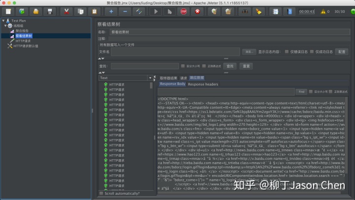Click the yellow warning log icon
Screen dimensions: 355x200
click(x=323, y=11)
